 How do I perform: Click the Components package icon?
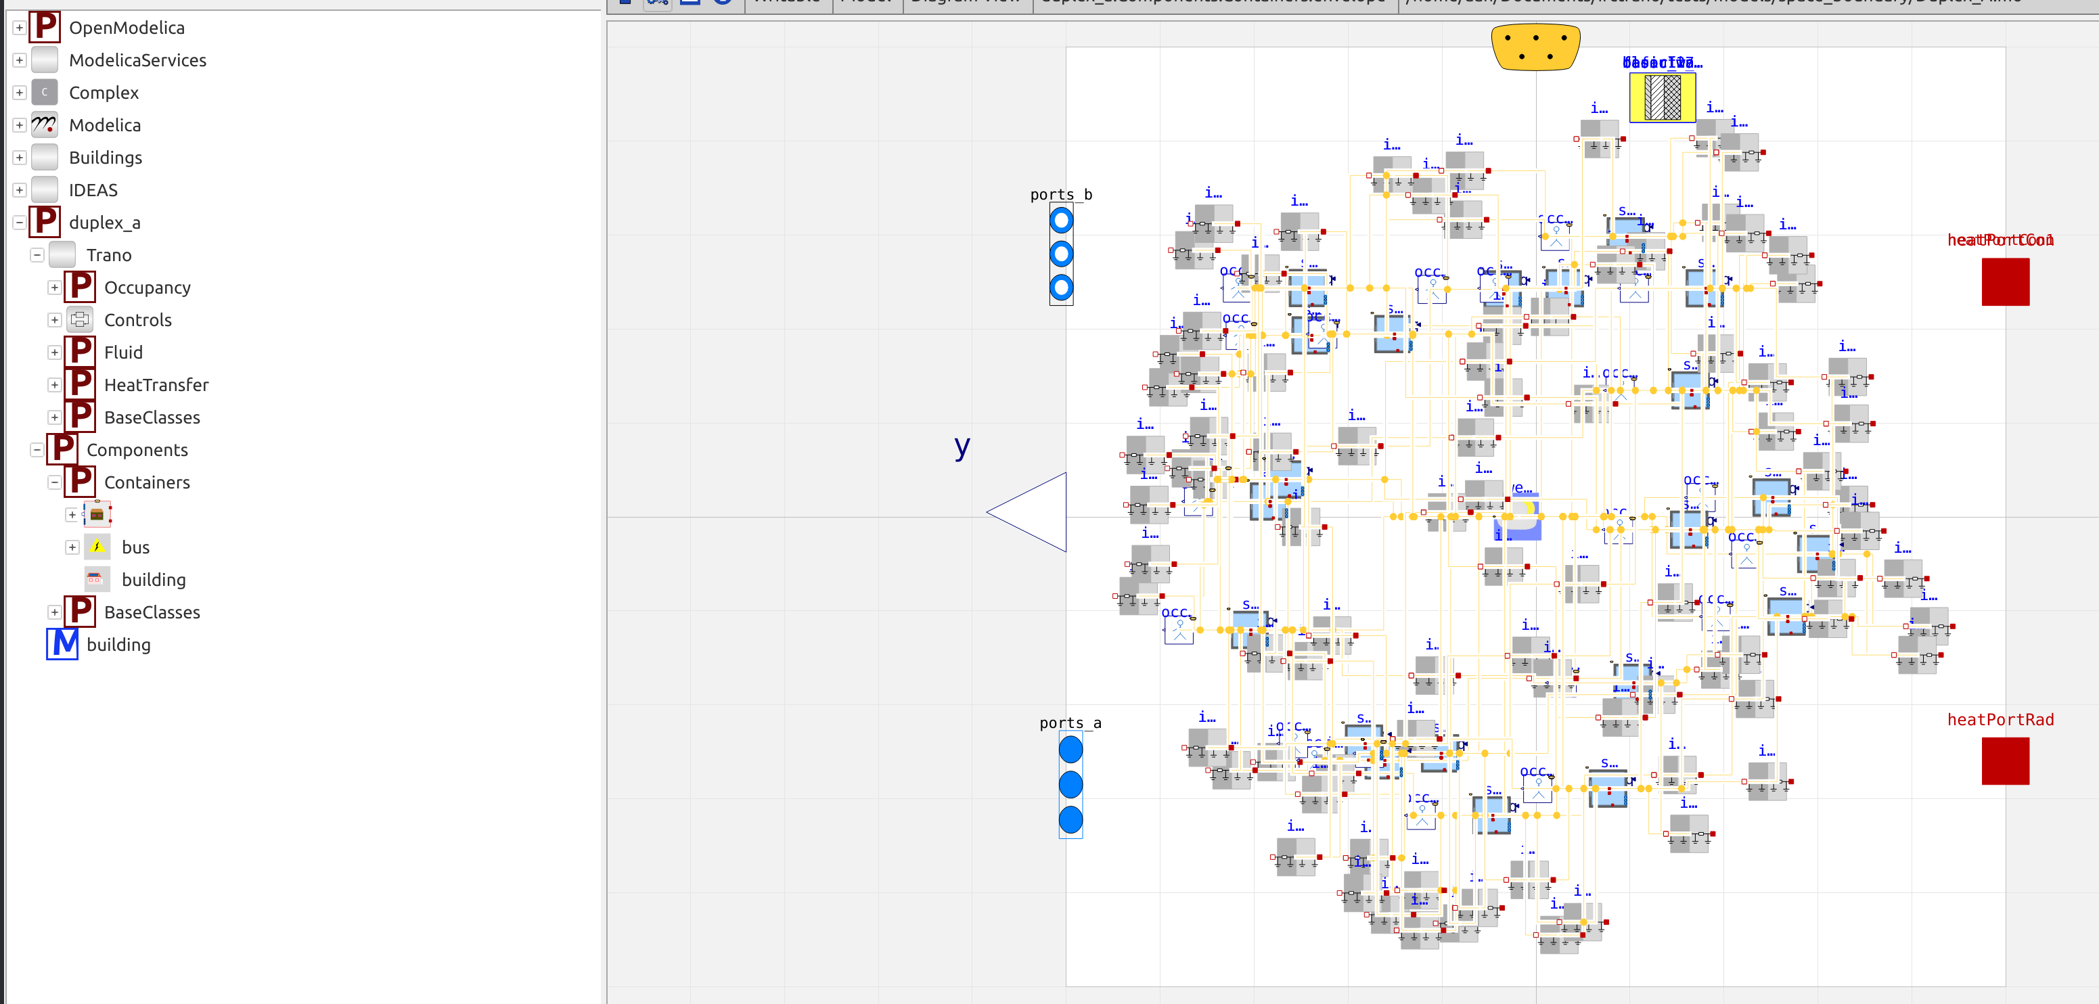(x=63, y=449)
